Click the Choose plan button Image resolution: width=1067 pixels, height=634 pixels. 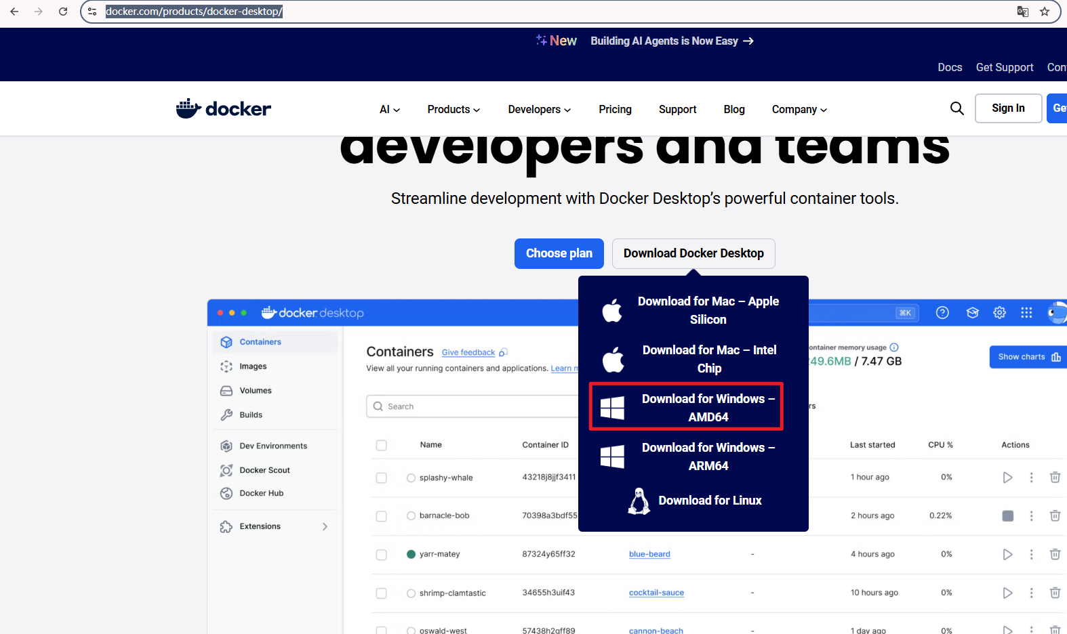559,253
